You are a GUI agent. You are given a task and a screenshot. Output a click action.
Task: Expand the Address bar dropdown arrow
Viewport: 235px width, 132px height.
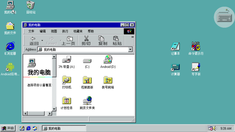coord(130,50)
